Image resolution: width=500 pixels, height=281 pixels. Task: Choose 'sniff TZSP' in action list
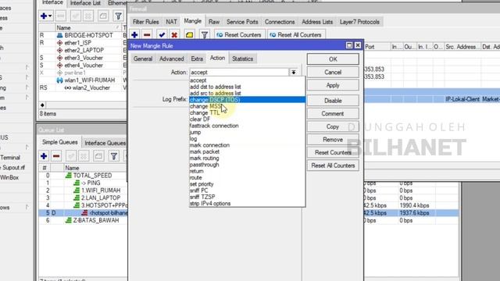click(247, 197)
